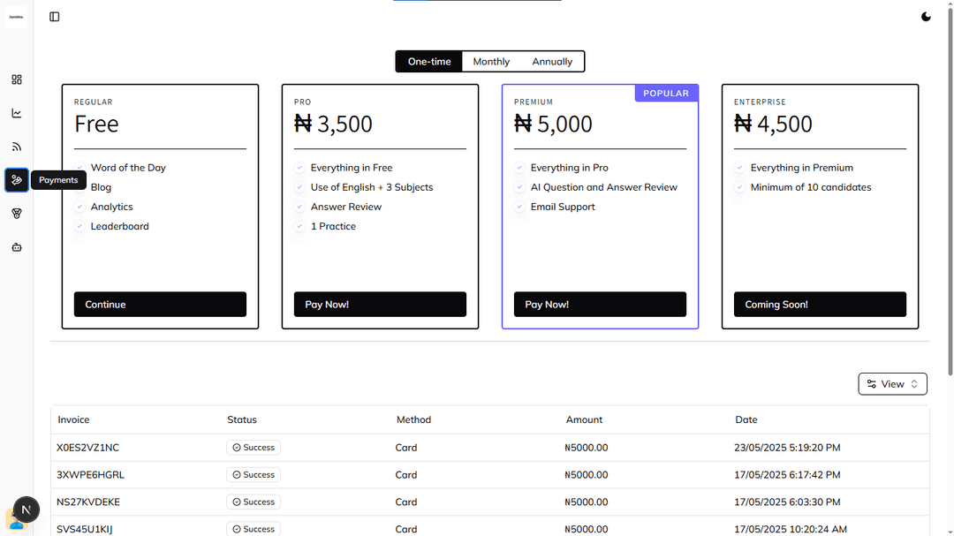Select the Leaderboard medal icon in sidebar

(16, 213)
